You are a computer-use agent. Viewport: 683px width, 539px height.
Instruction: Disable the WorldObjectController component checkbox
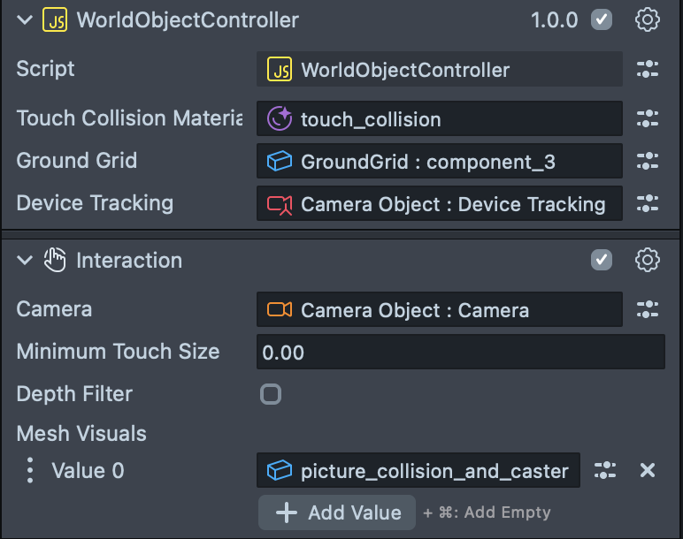[602, 19]
